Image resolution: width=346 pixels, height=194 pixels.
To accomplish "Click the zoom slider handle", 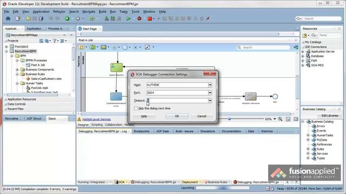I will coord(229,119).
